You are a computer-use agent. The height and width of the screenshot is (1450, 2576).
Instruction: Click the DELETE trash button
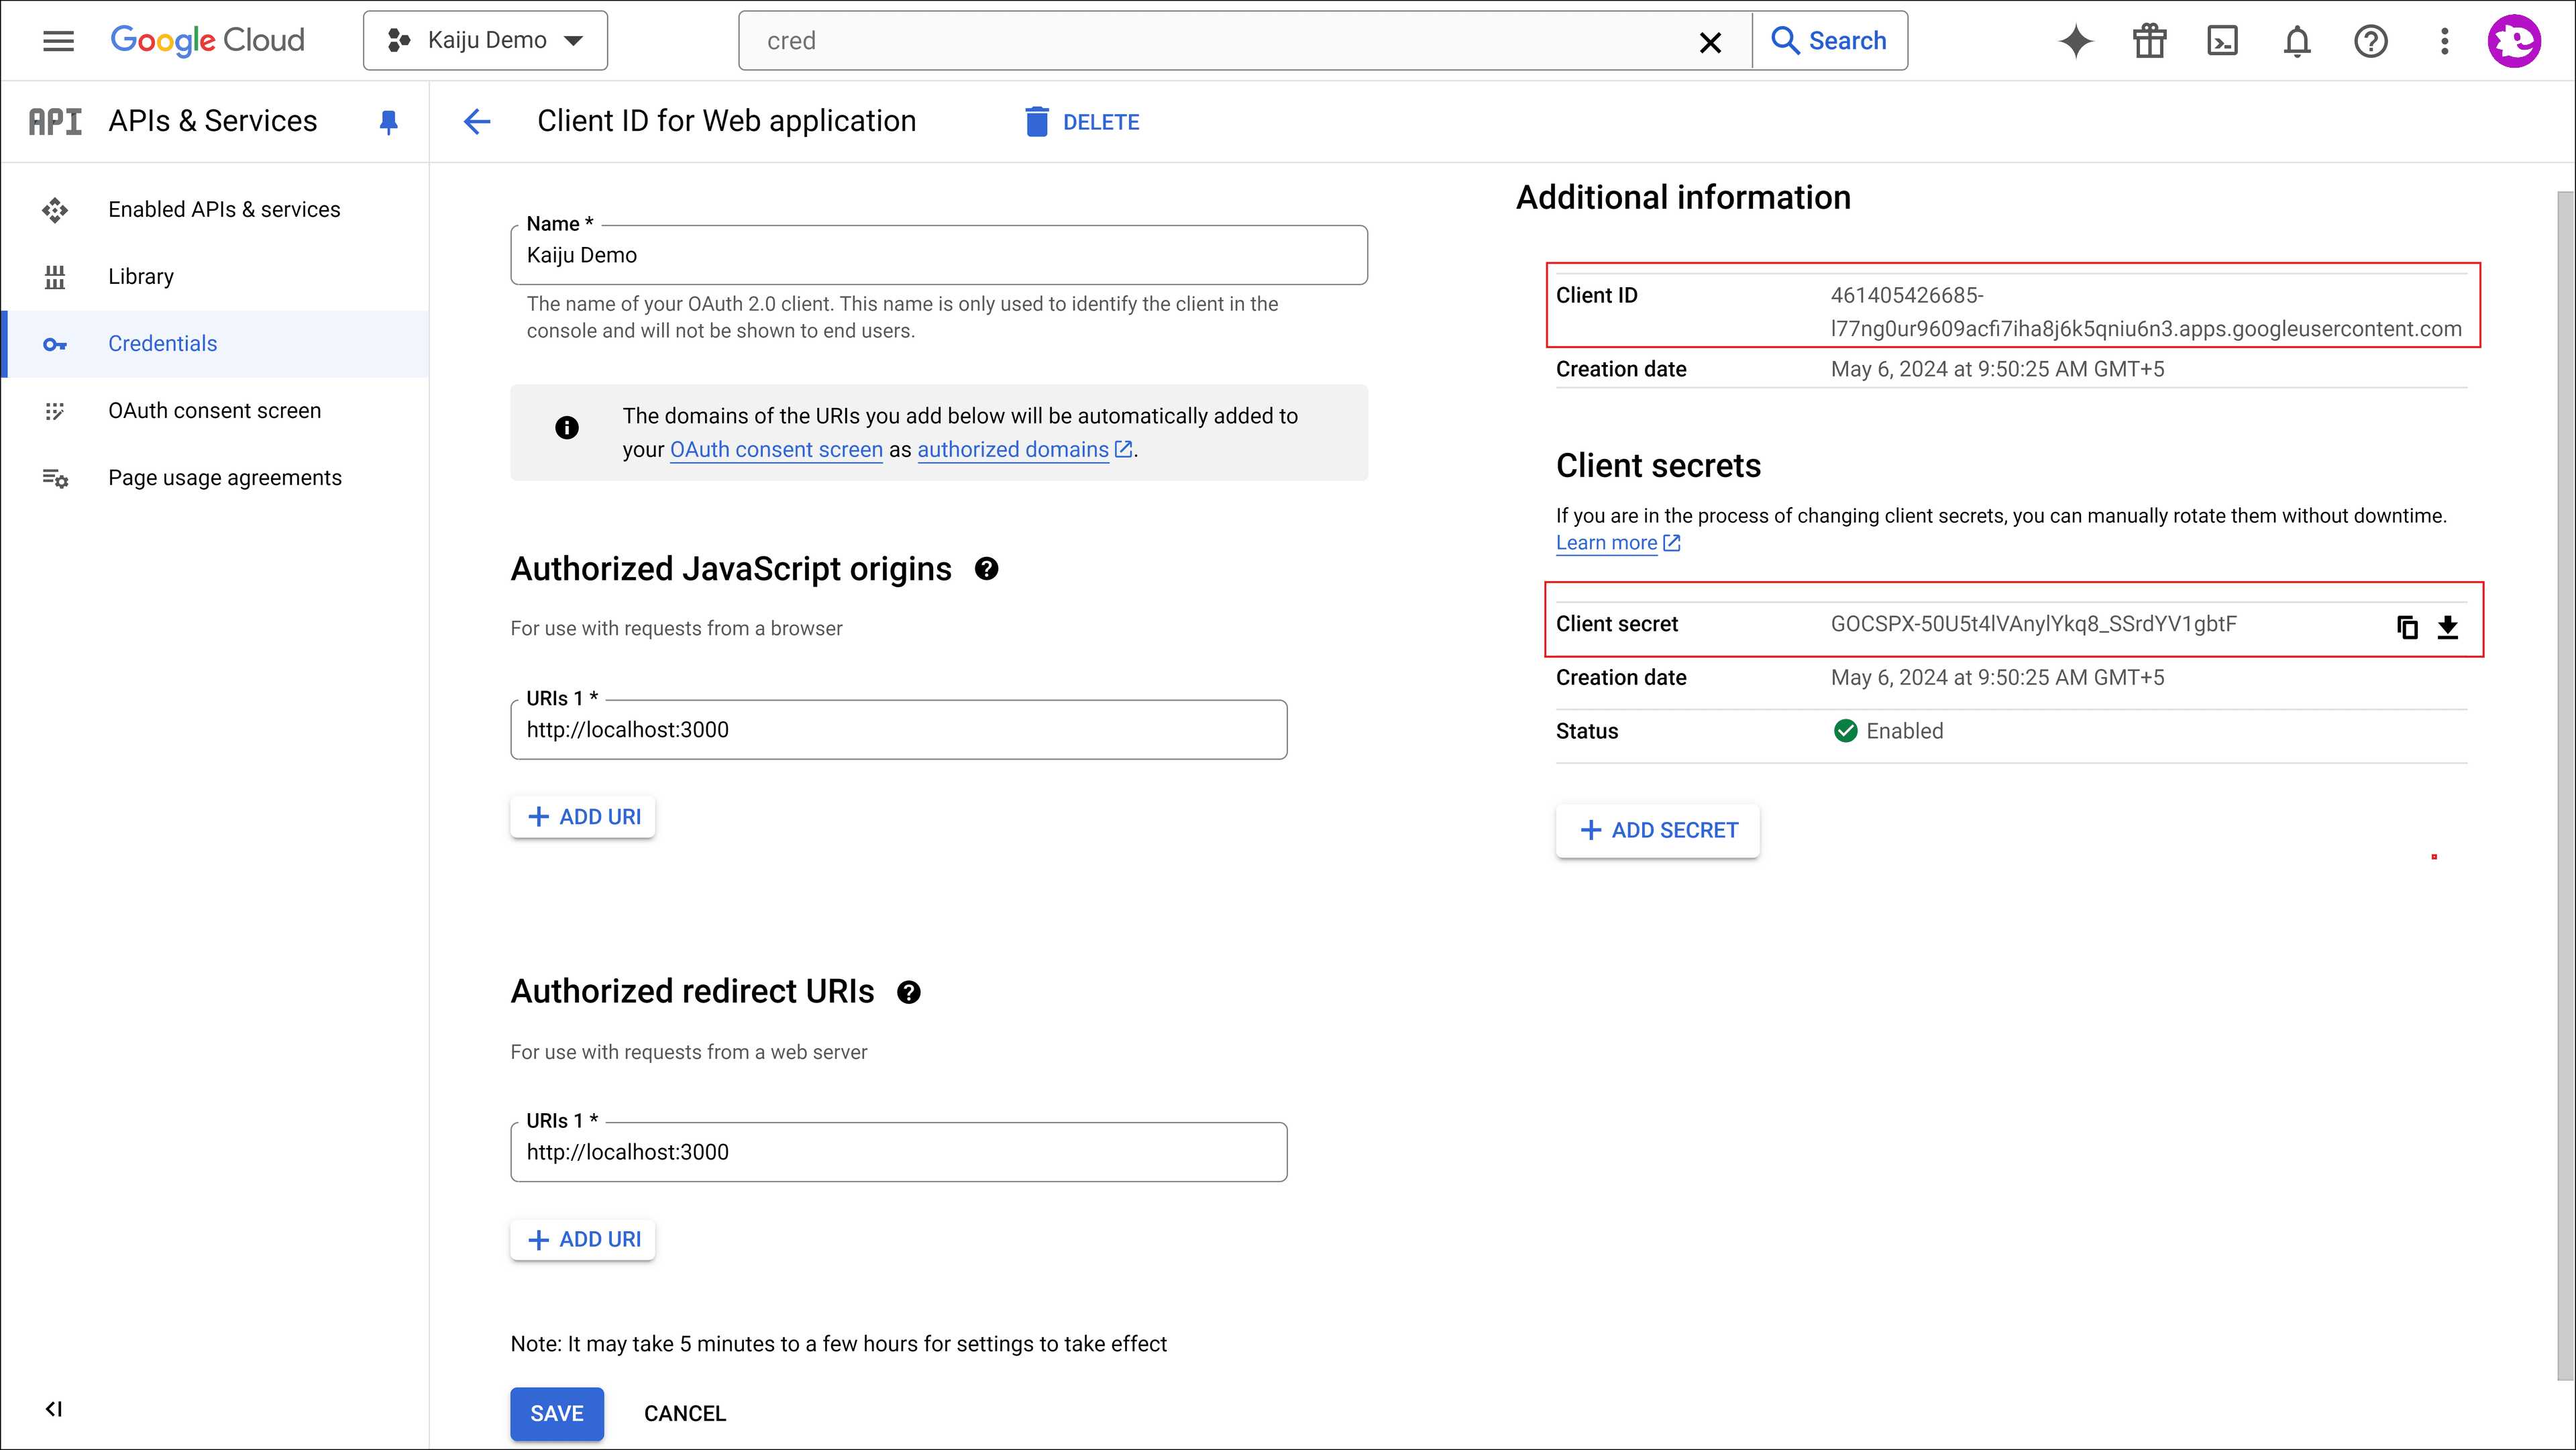click(x=1081, y=122)
